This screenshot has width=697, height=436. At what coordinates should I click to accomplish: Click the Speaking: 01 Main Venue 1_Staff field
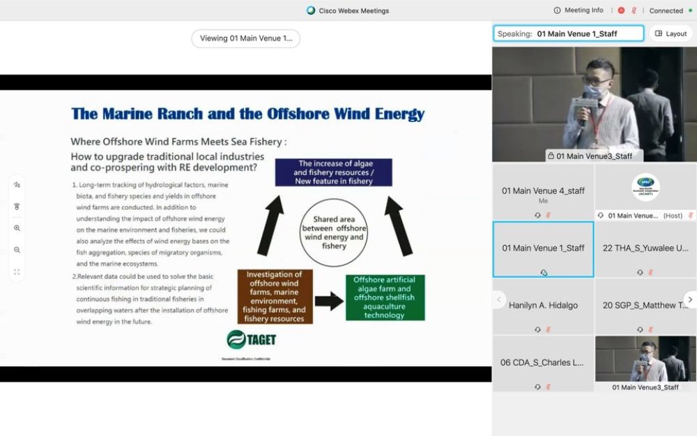click(x=569, y=33)
